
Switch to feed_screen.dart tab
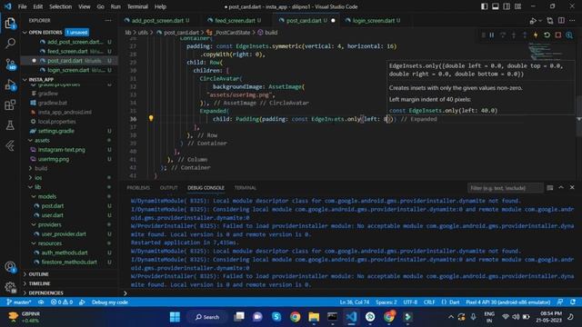[235, 20]
